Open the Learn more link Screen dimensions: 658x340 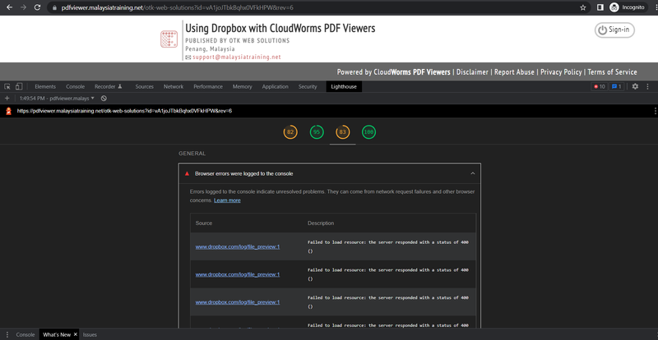(x=227, y=200)
